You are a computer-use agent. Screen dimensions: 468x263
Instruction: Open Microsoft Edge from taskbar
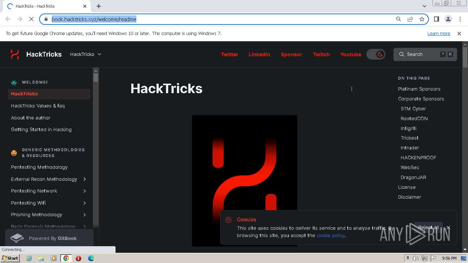click(x=91, y=258)
